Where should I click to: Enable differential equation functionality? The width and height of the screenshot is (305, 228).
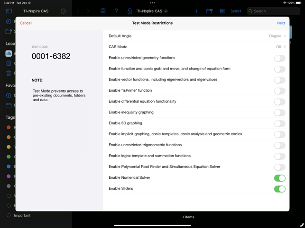click(280, 102)
